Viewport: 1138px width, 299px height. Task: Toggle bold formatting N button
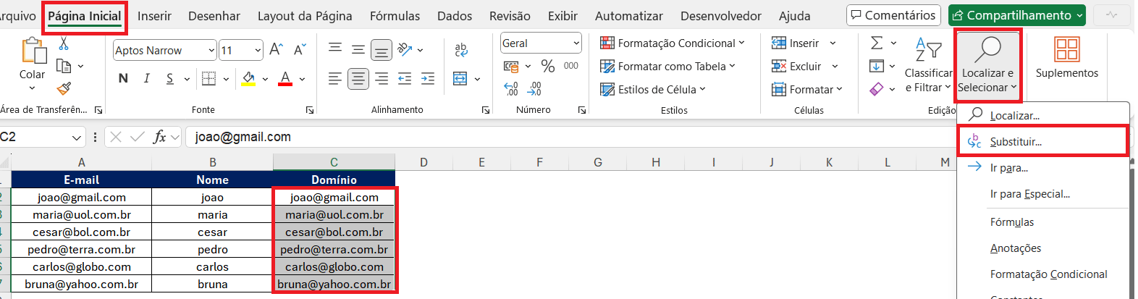click(x=123, y=78)
